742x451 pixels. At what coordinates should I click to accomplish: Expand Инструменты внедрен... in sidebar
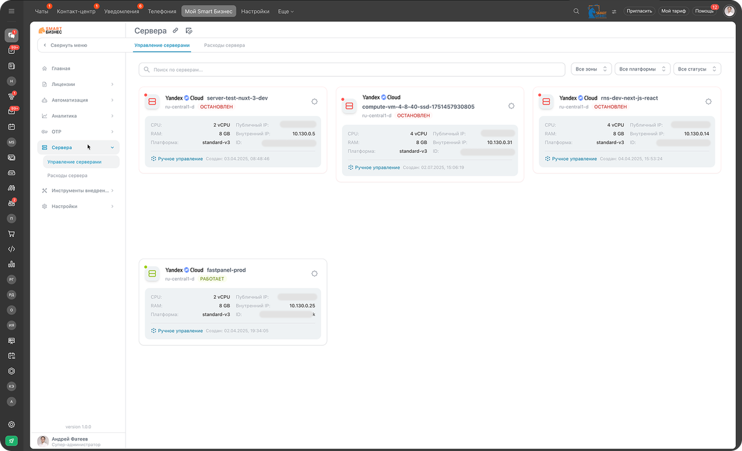click(x=79, y=191)
